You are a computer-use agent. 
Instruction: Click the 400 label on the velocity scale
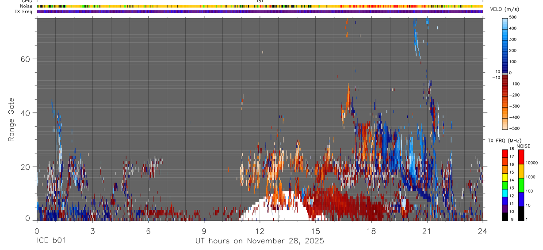pos(513,28)
